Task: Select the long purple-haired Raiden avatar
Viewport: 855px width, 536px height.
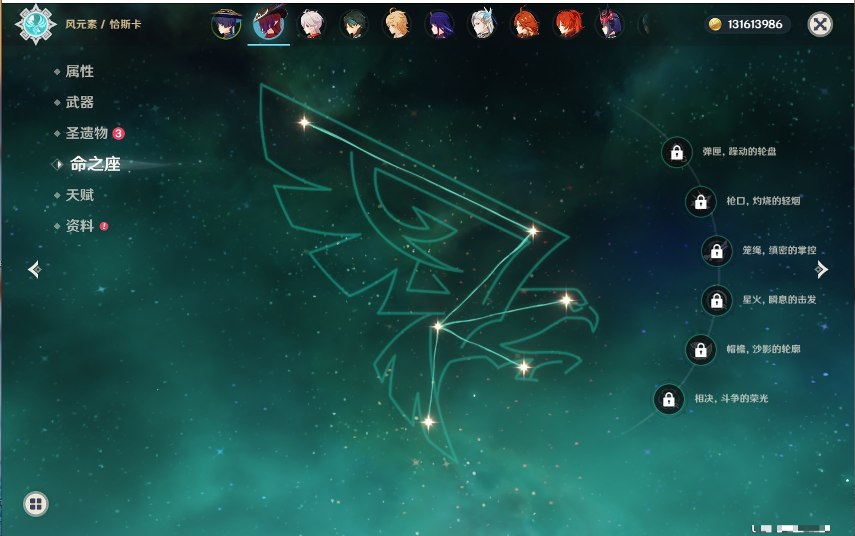Action: [x=439, y=24]
